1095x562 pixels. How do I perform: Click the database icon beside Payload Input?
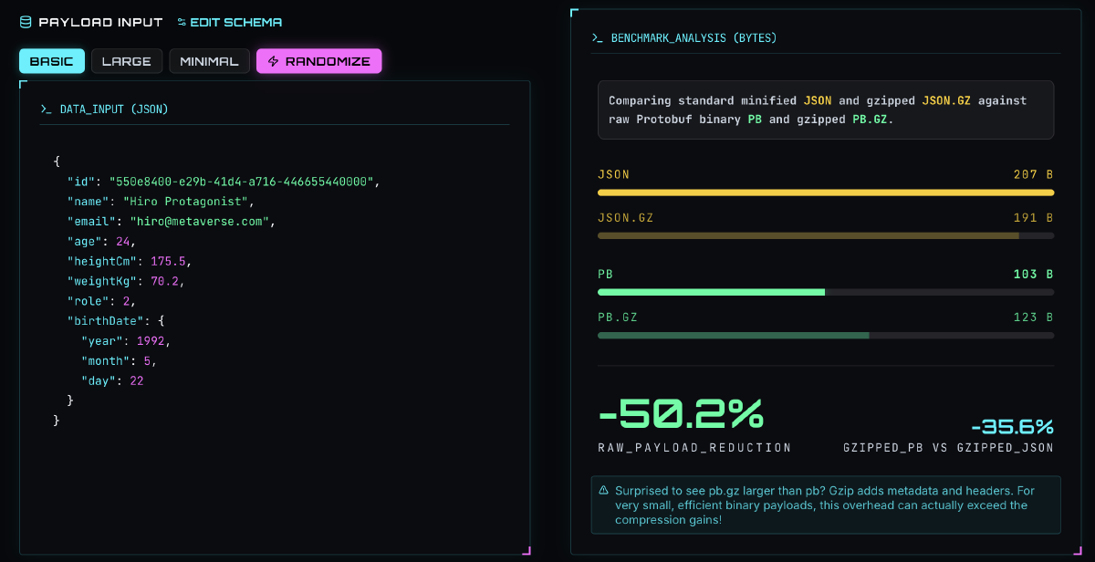pyautogui.click(x=26, y=22)
